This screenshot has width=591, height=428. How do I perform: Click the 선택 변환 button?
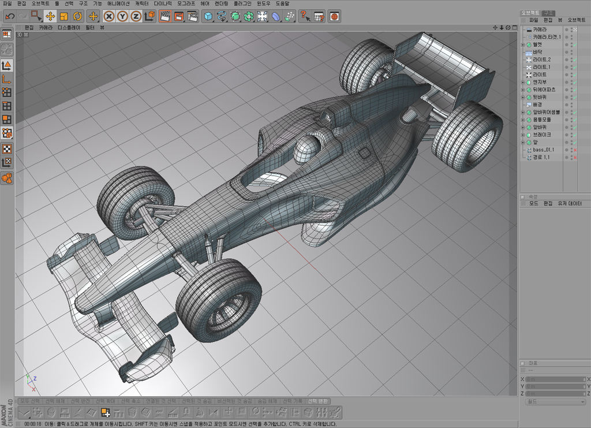(x=318, y=401)
